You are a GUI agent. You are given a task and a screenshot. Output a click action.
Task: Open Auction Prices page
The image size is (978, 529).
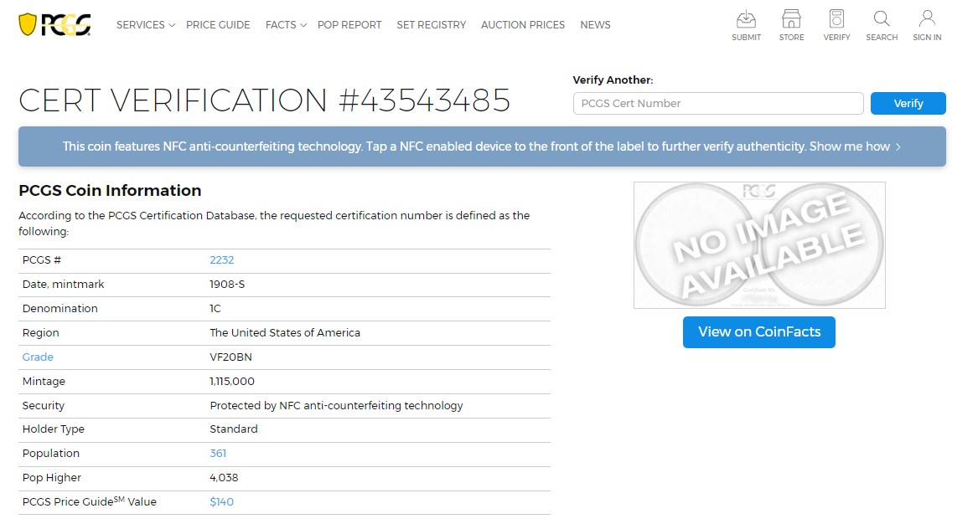(x=523, y=25)
